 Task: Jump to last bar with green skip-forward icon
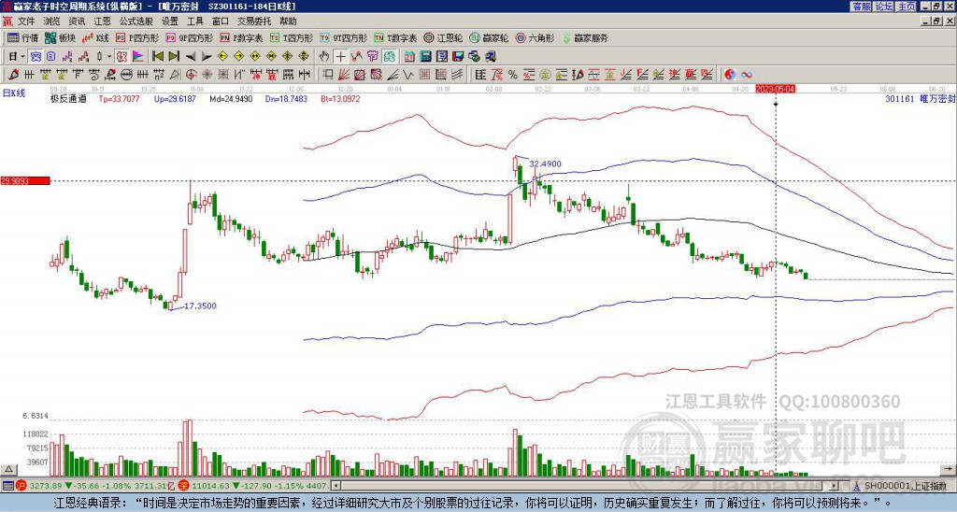click(174, 57)
